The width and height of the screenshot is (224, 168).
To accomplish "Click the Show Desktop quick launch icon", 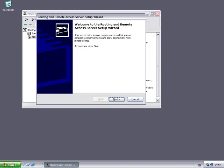I will pos(27,165).
